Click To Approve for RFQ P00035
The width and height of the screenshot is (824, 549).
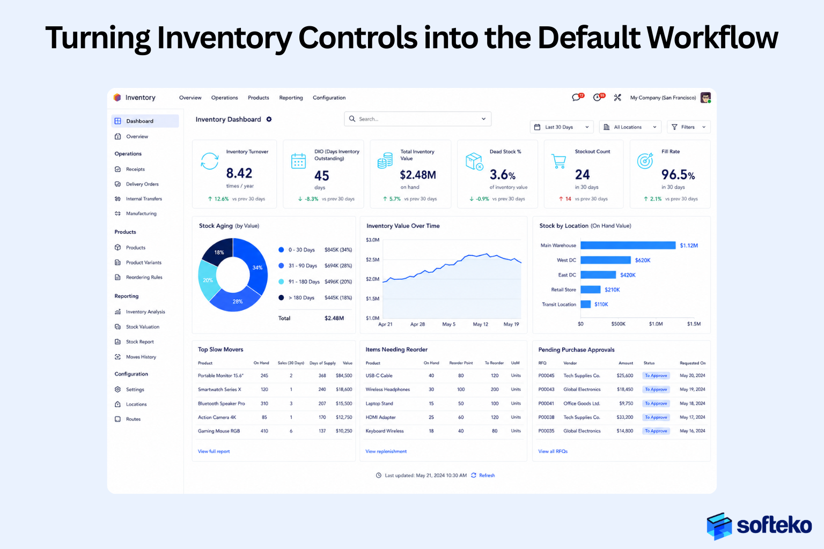click(x=656, y=431)
